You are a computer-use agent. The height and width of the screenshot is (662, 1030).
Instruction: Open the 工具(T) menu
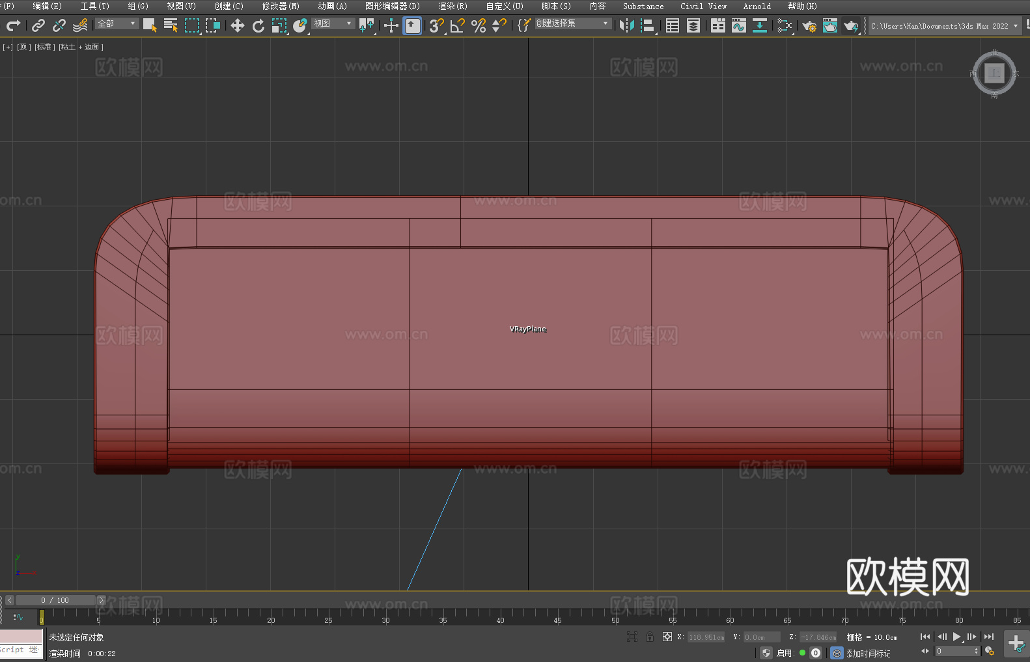[x=94, y=6]
